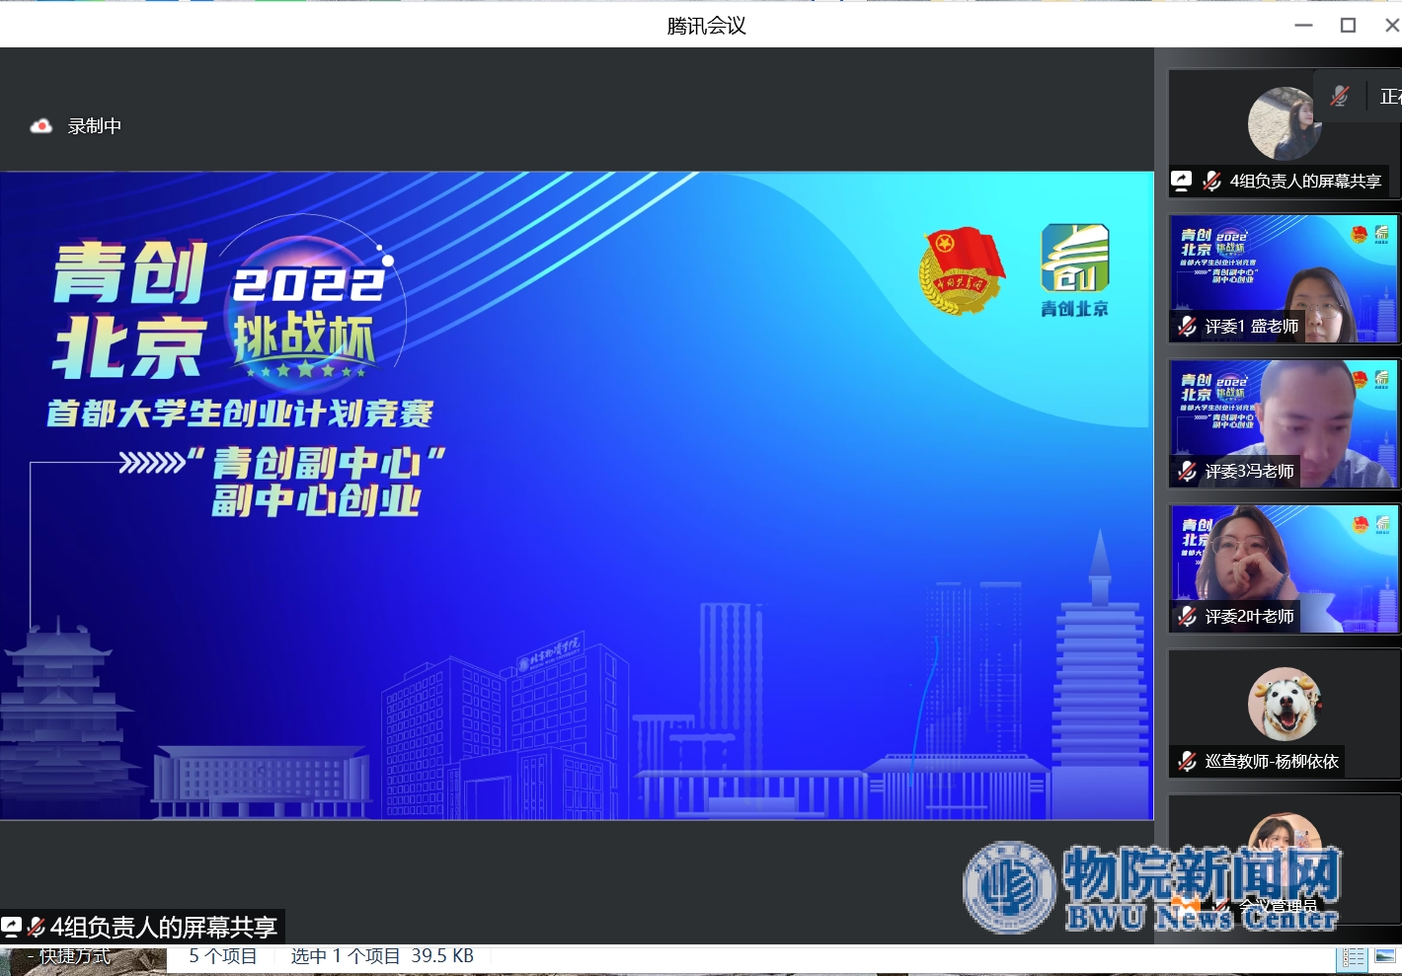Click screen share icon in bottom-left sharing label
1402x976 pixels.
pos(11,927)
